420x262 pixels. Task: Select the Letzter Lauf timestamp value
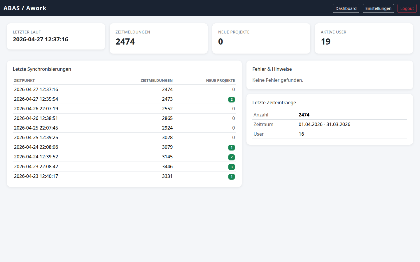[x=41, y=39]
